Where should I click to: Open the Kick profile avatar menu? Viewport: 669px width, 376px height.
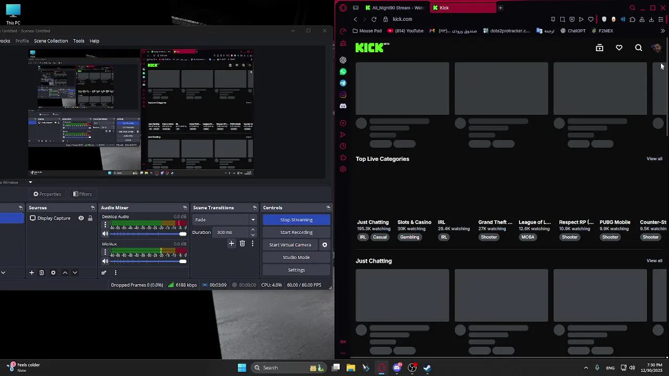pos(656,48)
